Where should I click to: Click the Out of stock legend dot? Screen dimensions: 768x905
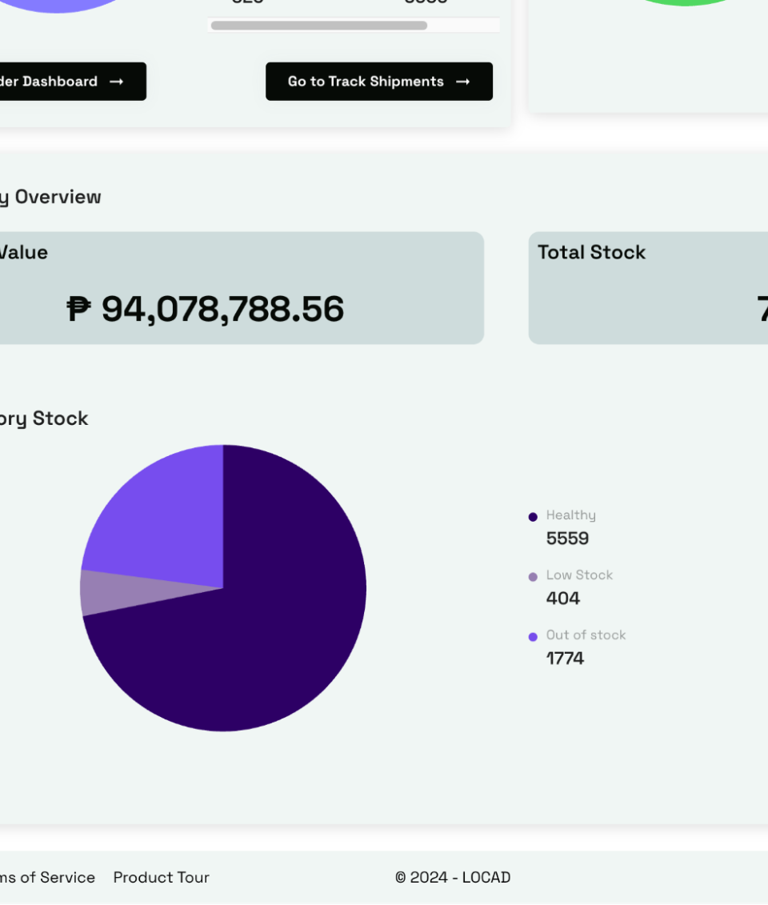tap(533, 637)
